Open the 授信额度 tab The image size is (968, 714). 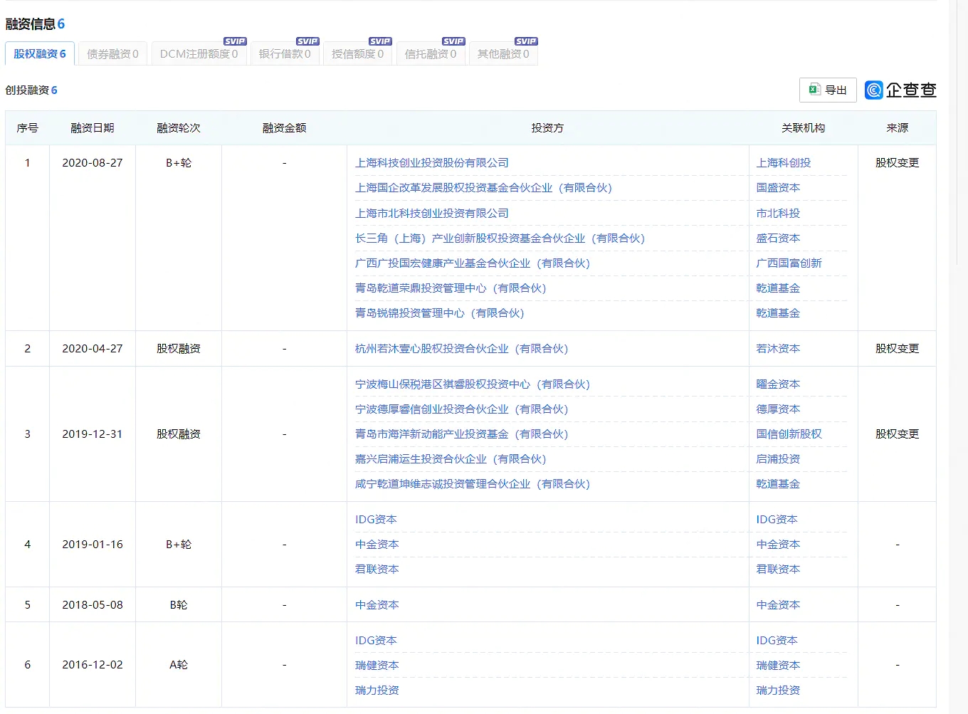[x=357, y=54]
